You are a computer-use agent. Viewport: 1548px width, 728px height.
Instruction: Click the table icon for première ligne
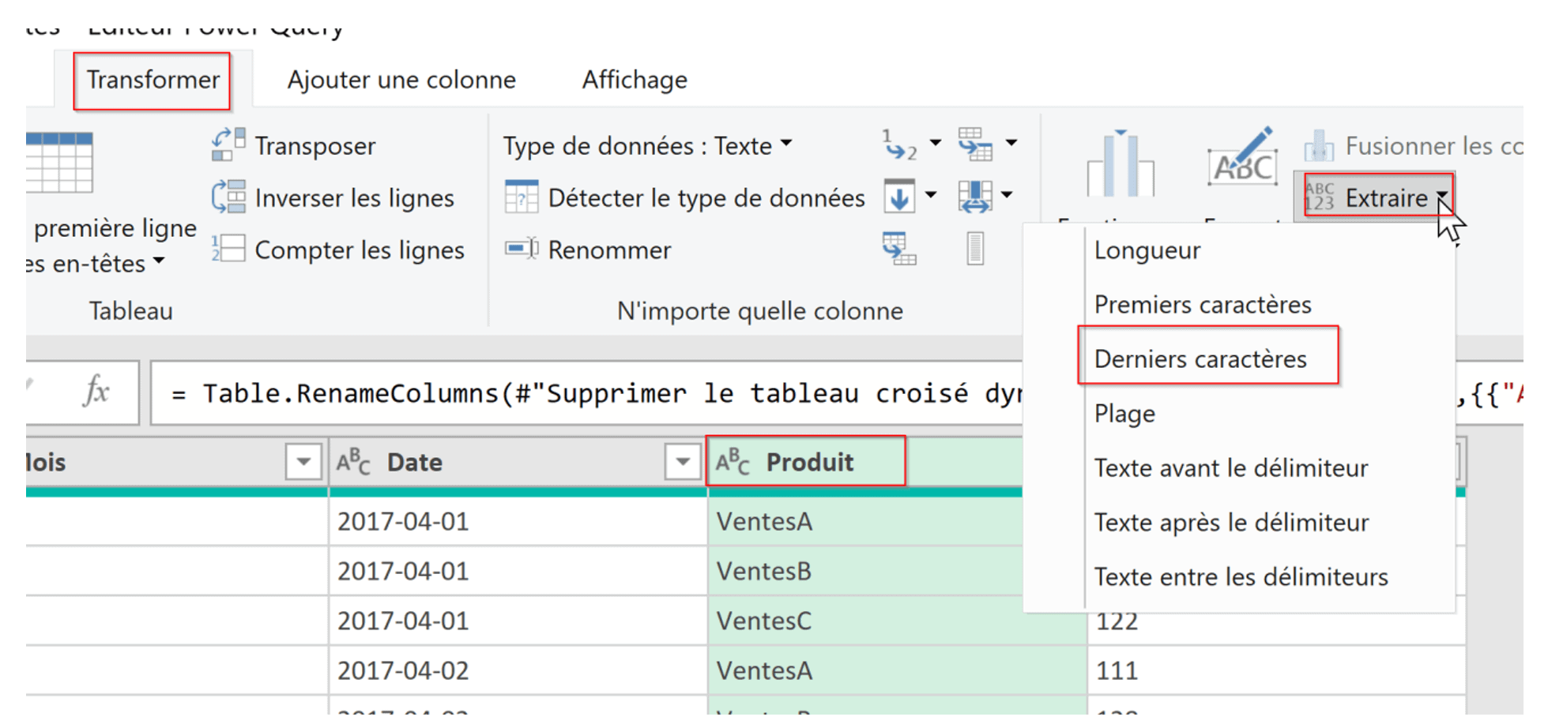click(x=59, y=163)
